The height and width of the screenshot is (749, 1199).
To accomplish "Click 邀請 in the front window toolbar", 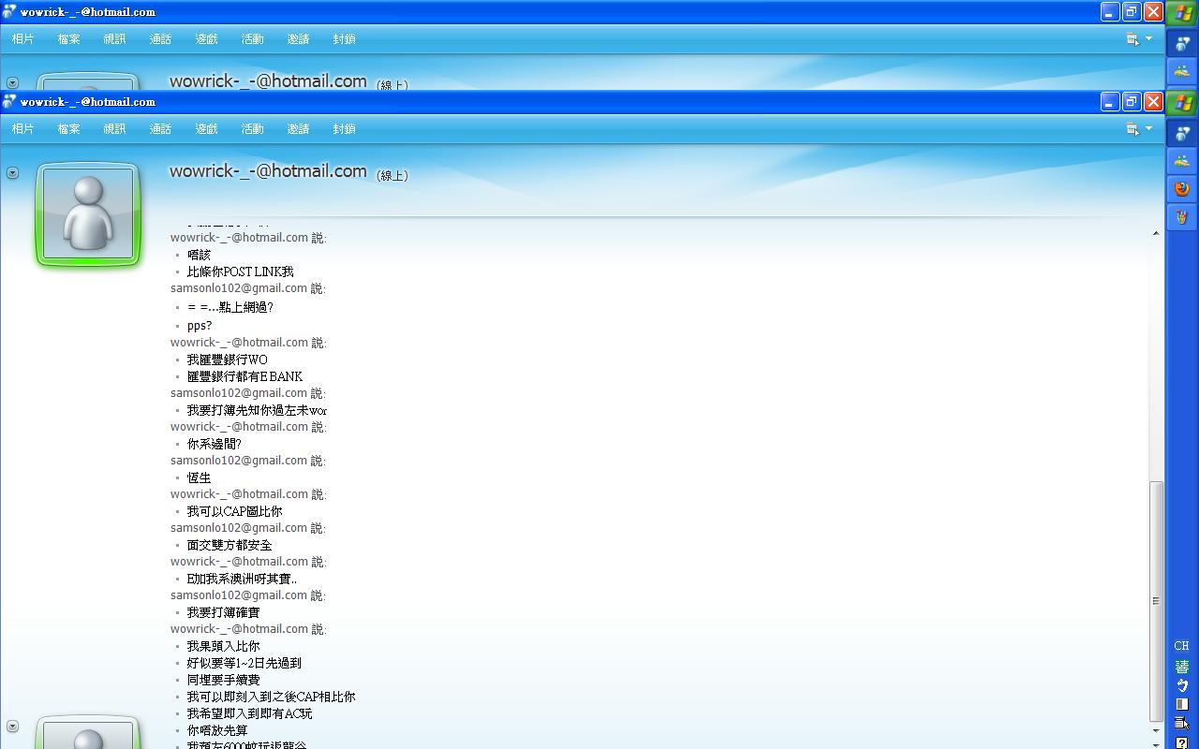I will [298, 129].
